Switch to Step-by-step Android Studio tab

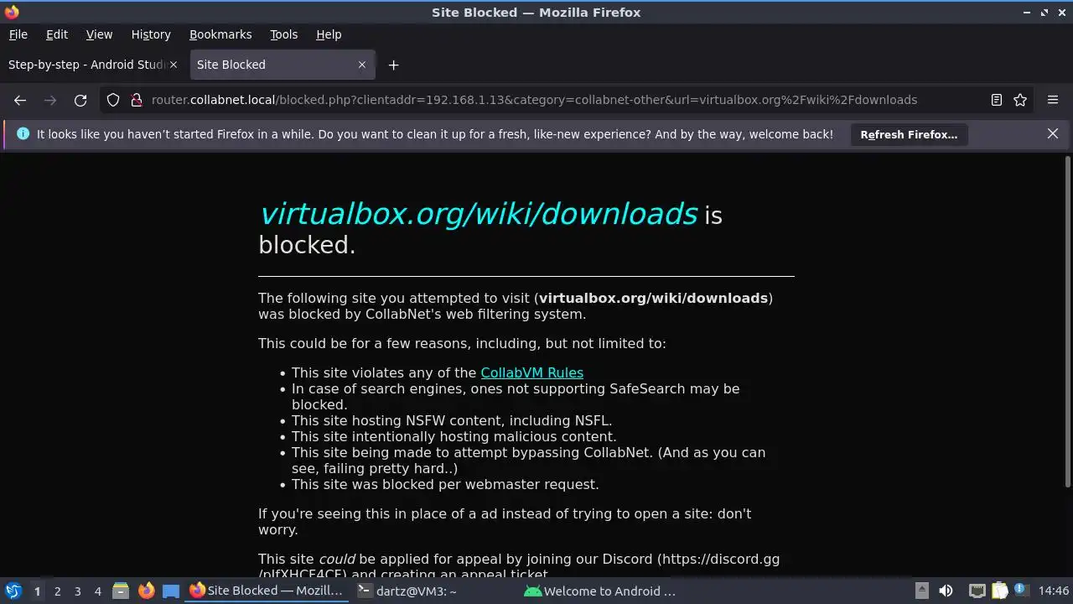[92, 65]
